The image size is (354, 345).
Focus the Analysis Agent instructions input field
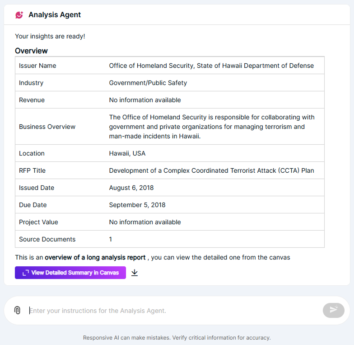pos(172,311)
